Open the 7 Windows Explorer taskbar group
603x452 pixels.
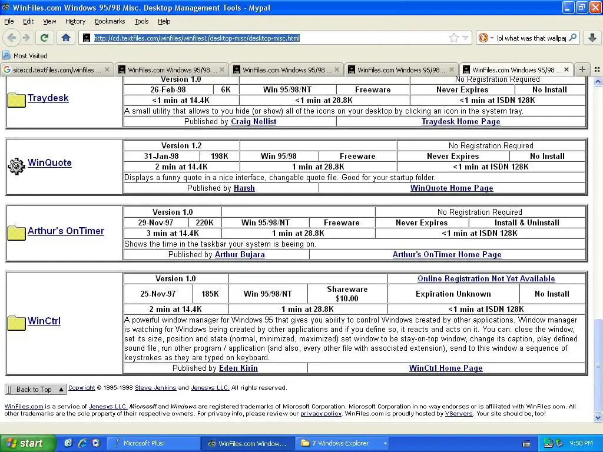[x=343, y=443]
